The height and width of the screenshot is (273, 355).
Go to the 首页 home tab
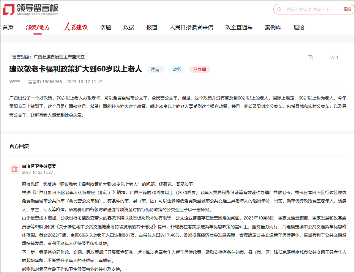(8, 27)
